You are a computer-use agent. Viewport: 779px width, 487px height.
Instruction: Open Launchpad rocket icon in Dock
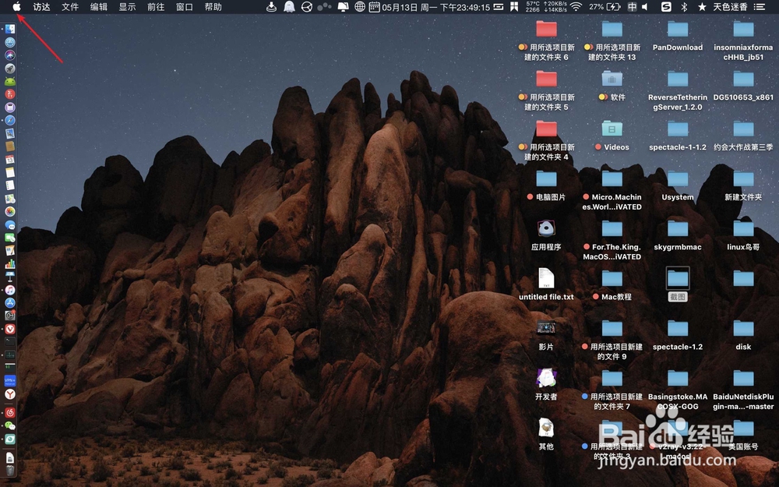pos(10,68)
